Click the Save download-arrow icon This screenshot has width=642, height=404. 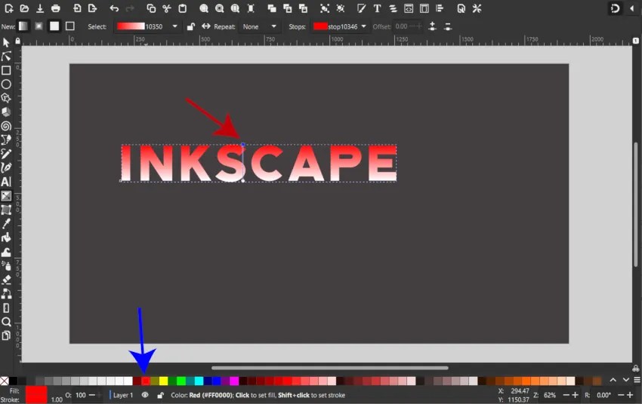[40, 8]
